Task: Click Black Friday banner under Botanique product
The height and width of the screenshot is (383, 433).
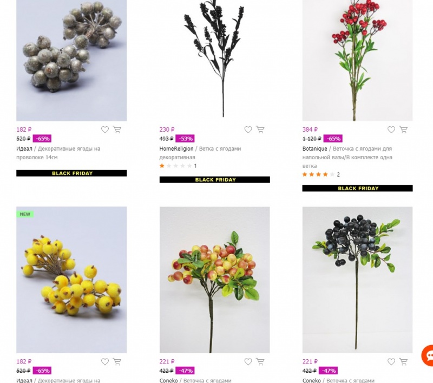Action: 357,188
